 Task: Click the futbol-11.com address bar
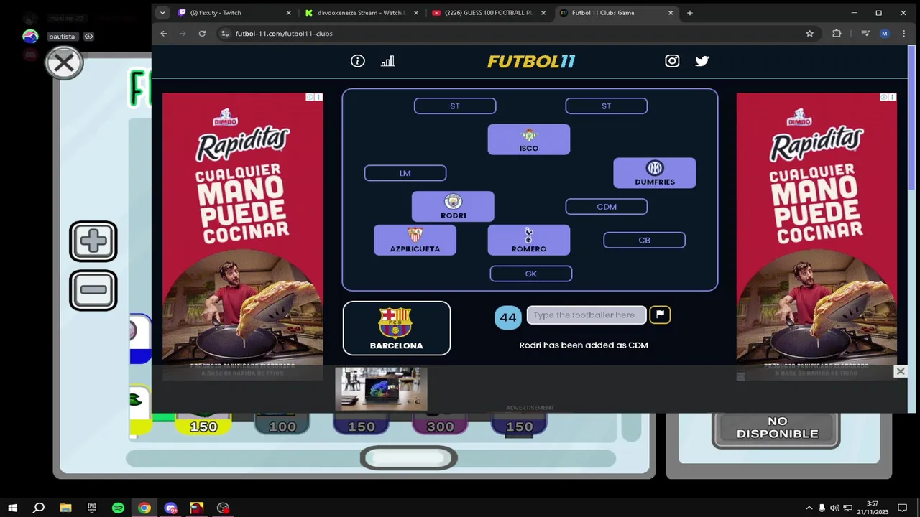517,34
